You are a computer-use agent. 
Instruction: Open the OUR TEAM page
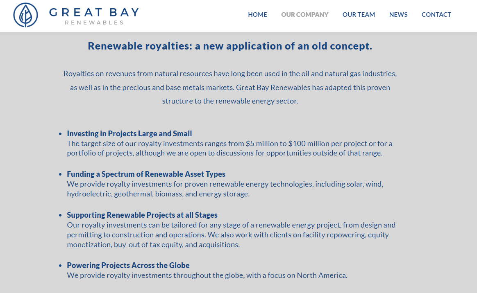coord(359,15)
